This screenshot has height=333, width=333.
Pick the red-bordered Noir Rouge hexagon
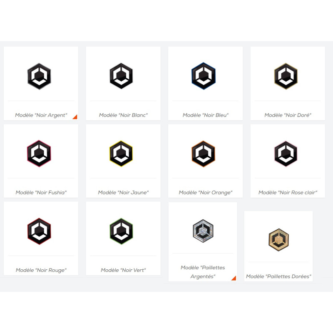(x=39, y=231)
